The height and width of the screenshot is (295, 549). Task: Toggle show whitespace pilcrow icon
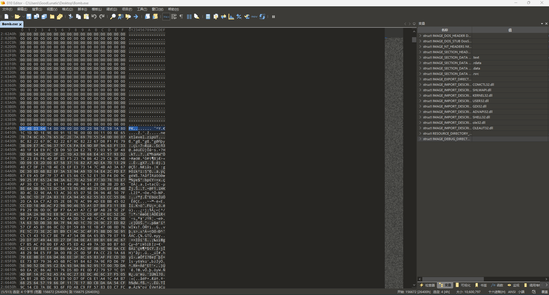tap(181, 17)
